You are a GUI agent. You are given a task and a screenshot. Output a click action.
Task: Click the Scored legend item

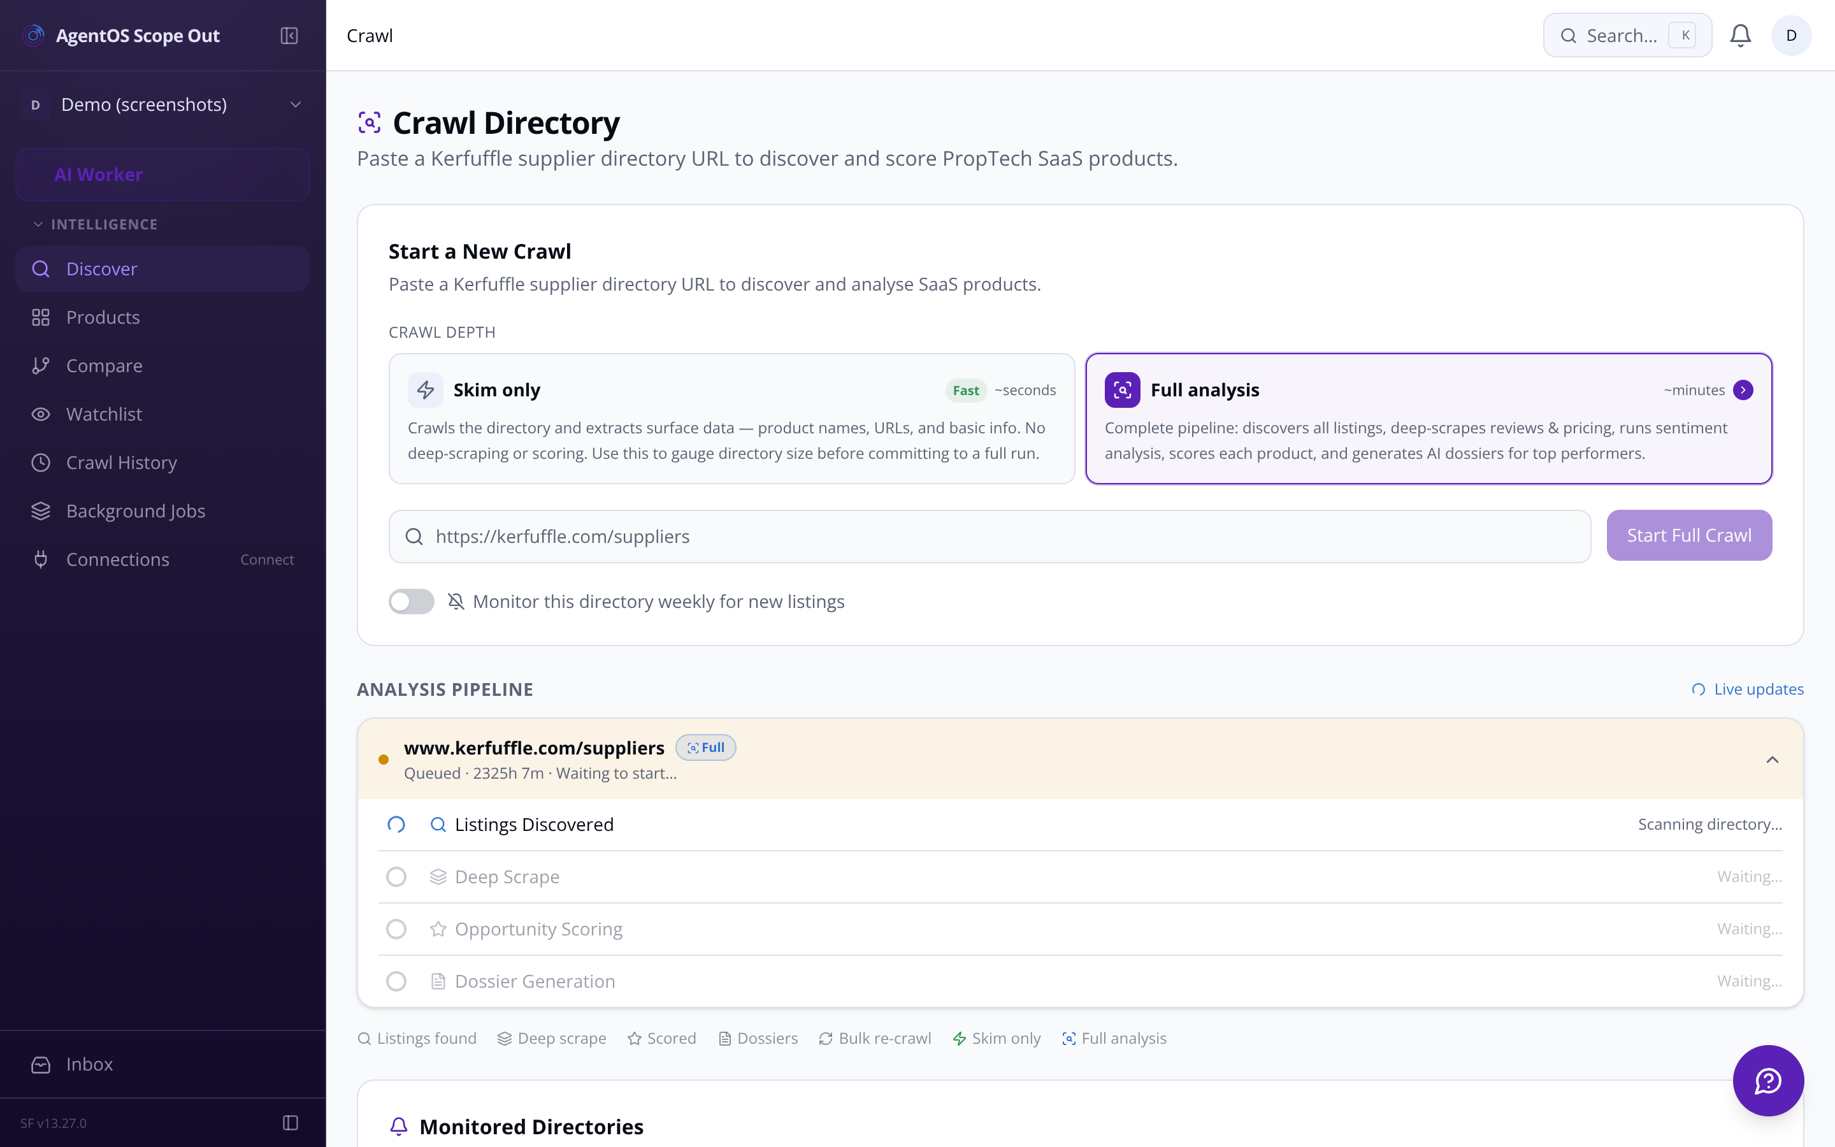661,1039
